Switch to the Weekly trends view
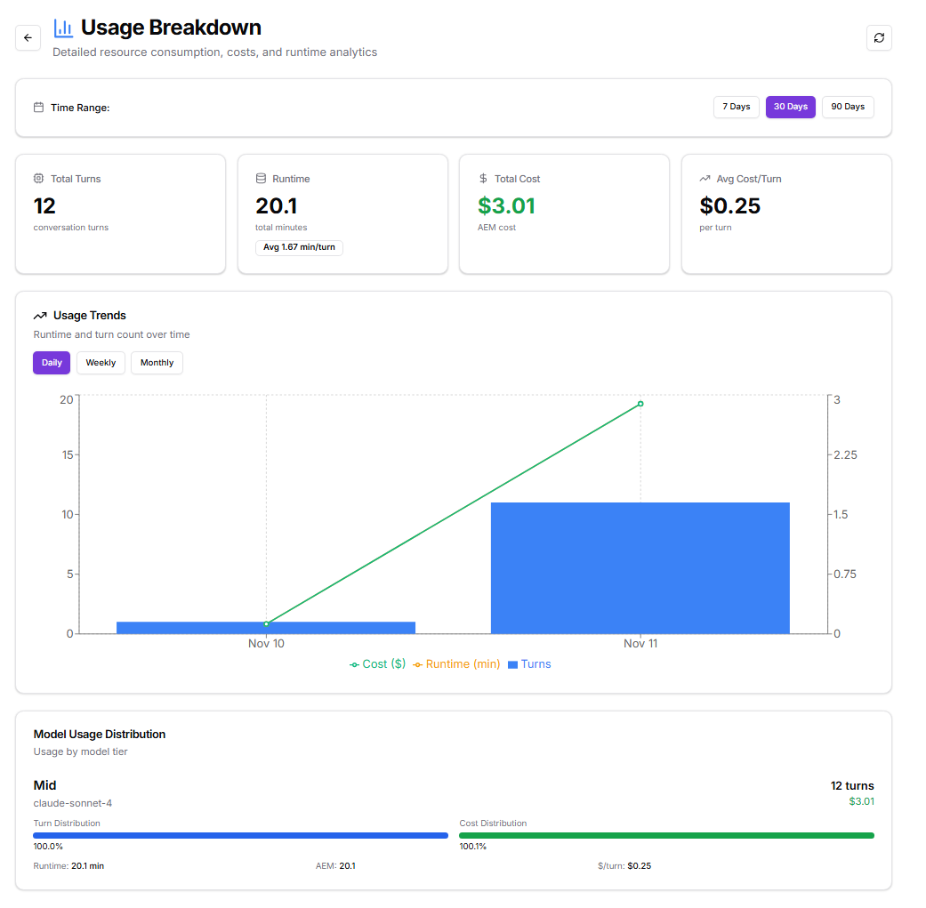926x908 pixels. (x=100, y=362)
